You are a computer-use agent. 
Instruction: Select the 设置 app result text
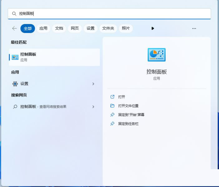24,84
